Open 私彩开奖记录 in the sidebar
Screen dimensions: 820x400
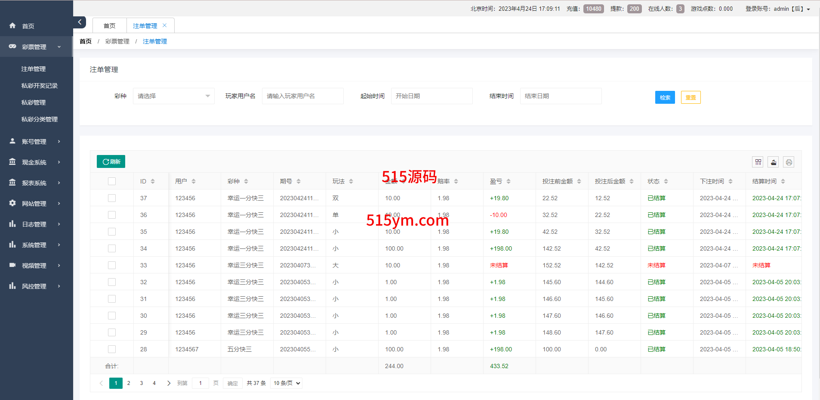point(40,86)
